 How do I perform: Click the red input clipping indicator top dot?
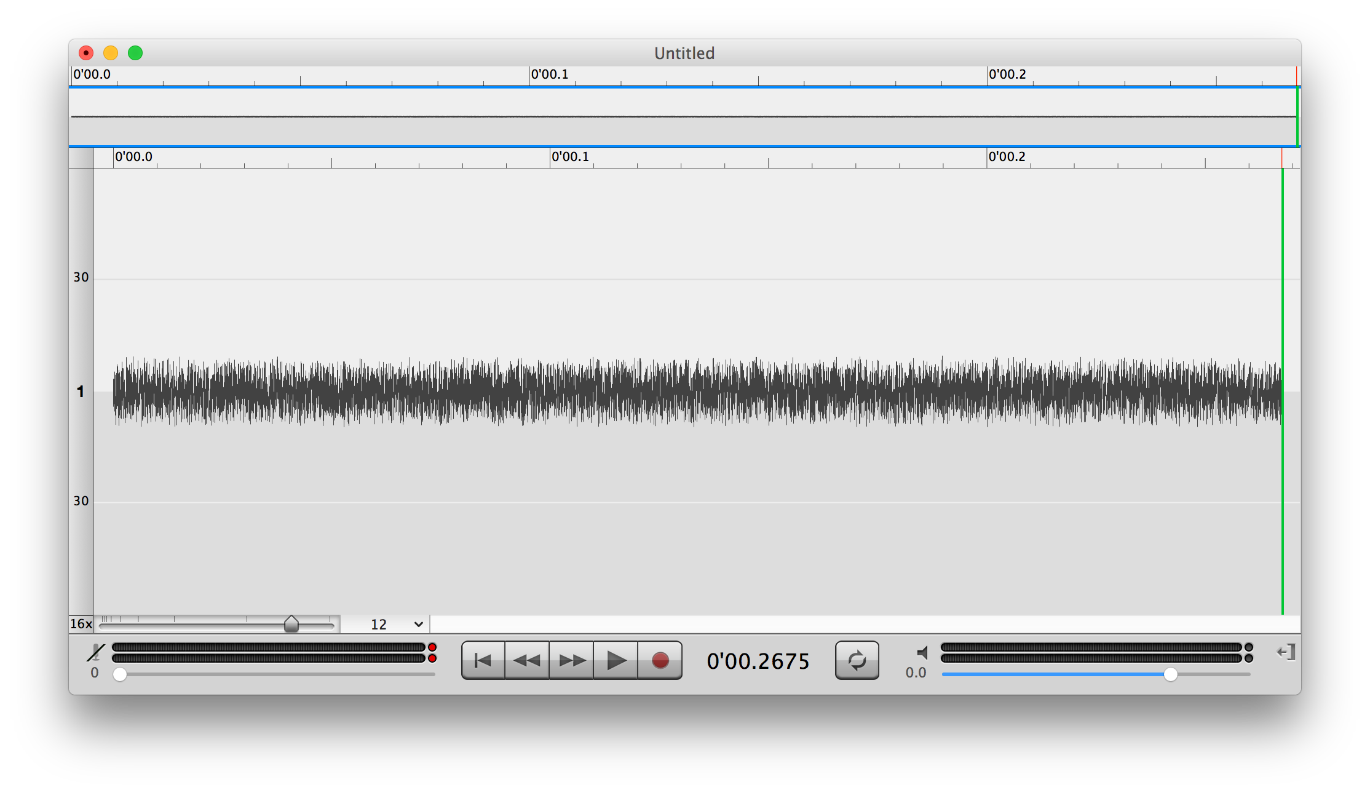[x=432, y=647]
